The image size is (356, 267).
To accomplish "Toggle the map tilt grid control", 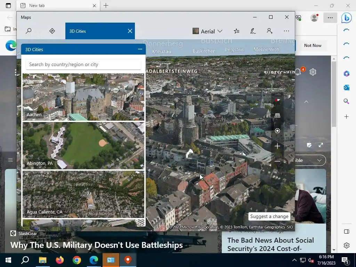I will (x=277, y=115).
